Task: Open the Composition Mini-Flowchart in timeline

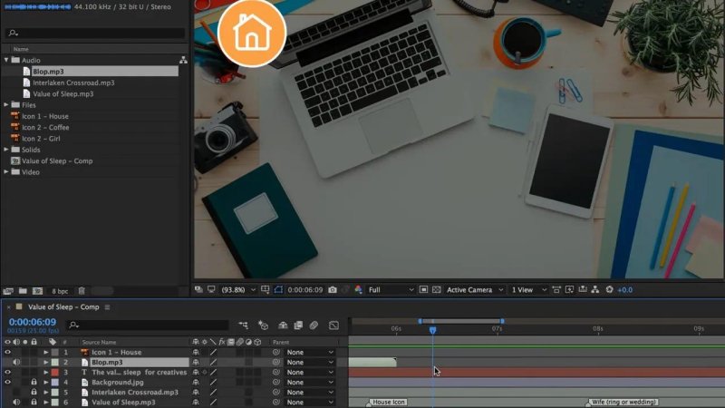Action: (x=243, y=325)
